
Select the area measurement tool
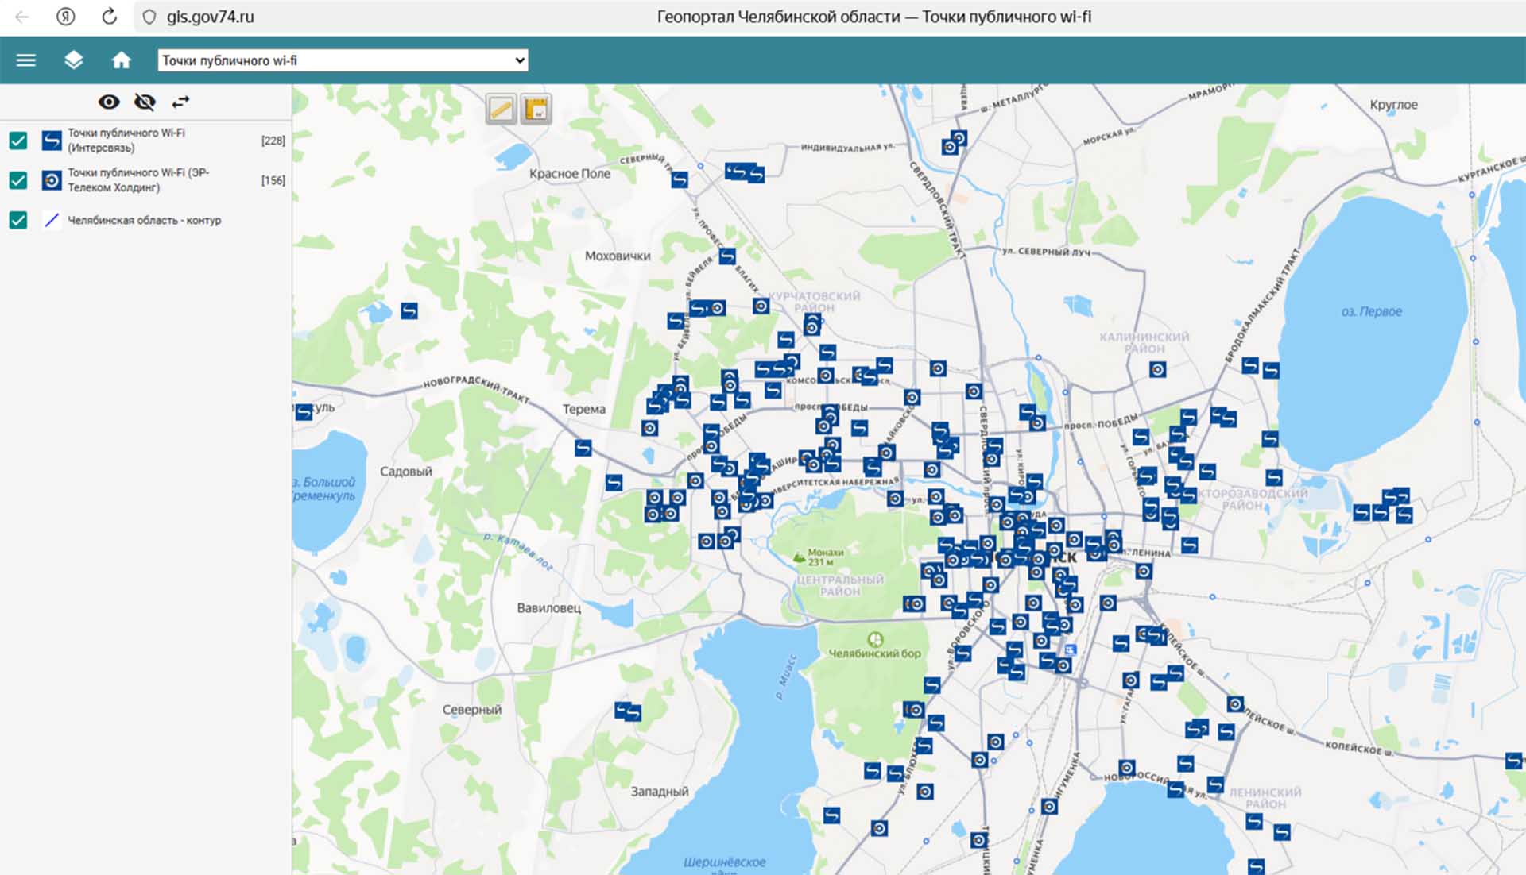pyautogui.click(x=536, y=109)
